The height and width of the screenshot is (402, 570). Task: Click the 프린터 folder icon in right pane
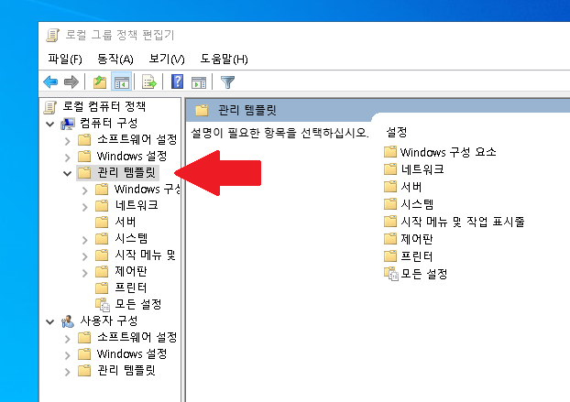click(x=390, y=256)
